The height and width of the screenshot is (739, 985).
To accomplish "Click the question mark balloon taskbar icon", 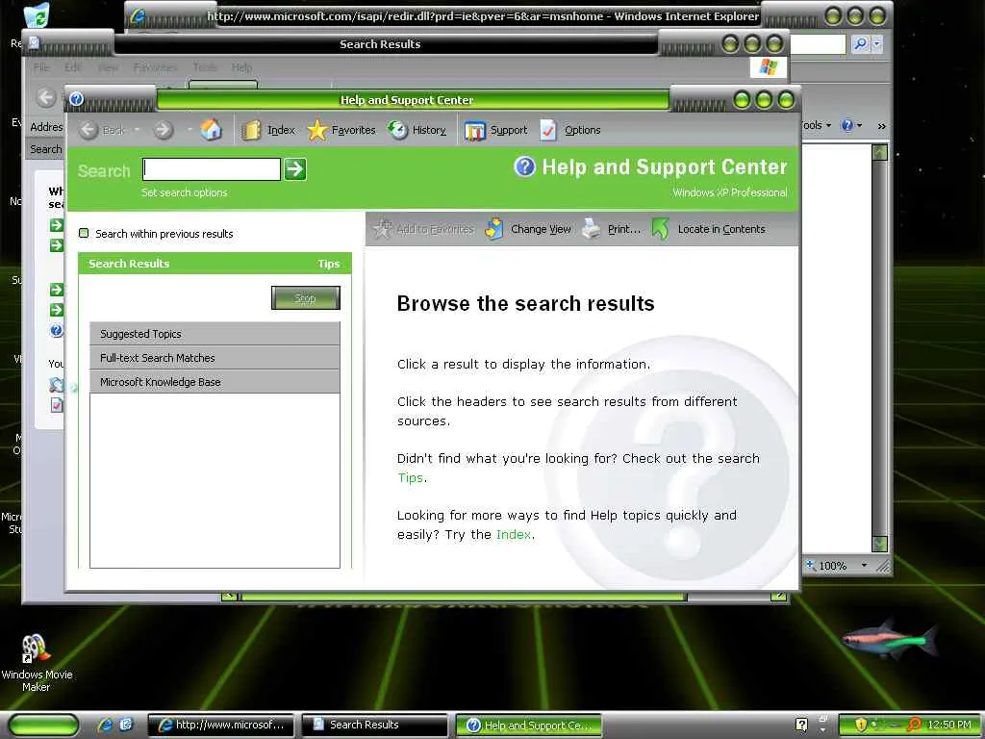I will click(x=801, y=725).
